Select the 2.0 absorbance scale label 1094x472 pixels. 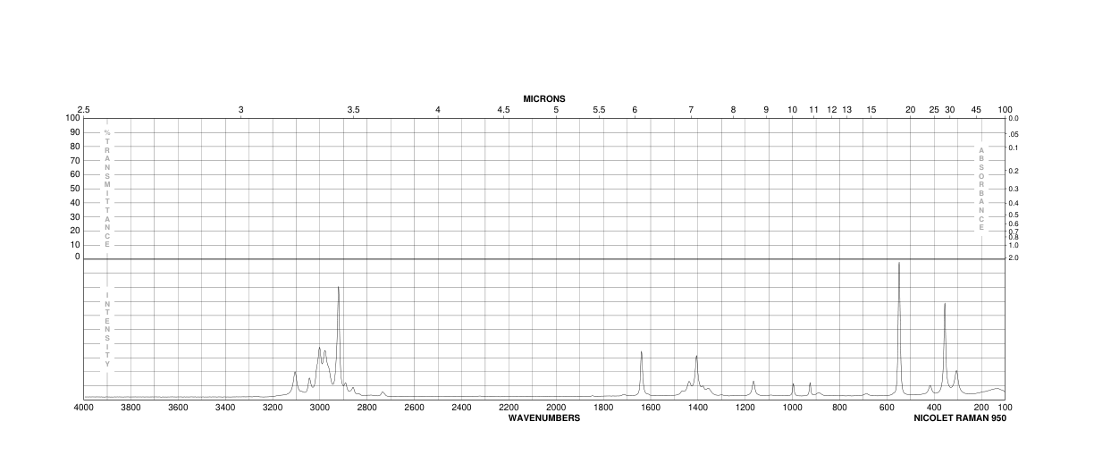[x=1014, y=257]
